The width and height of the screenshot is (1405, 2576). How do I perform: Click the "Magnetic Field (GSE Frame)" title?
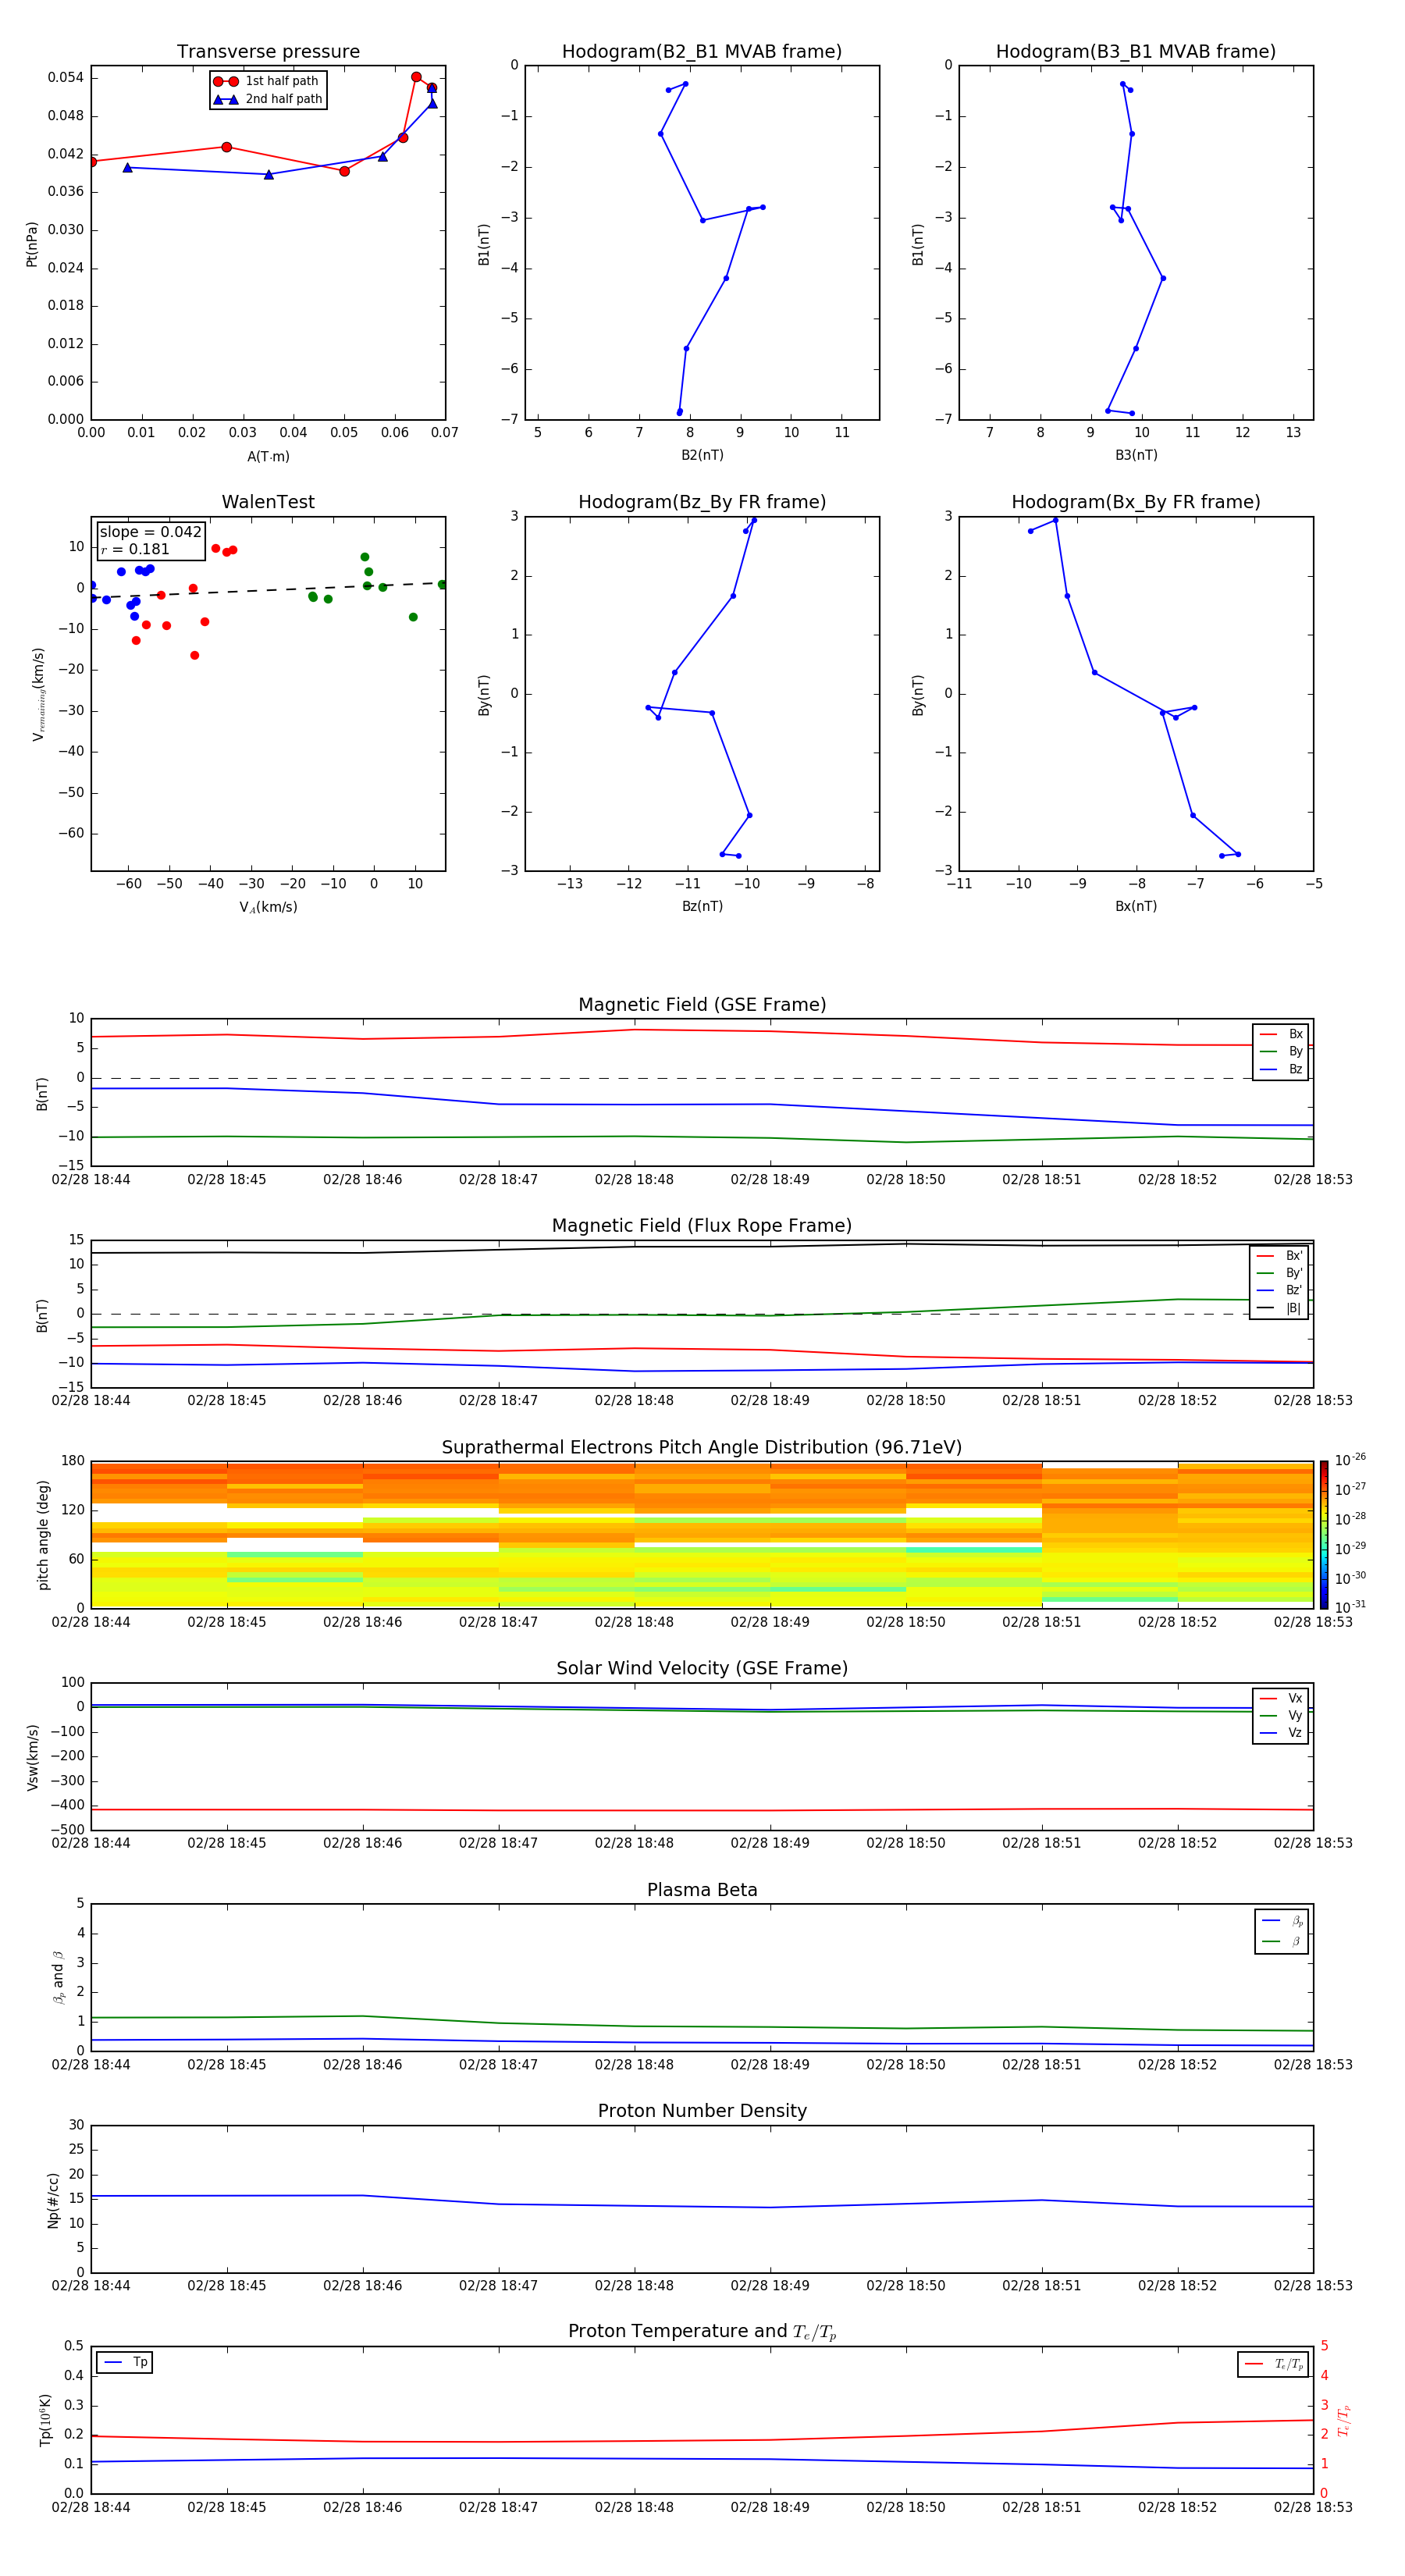point(702,1005)
